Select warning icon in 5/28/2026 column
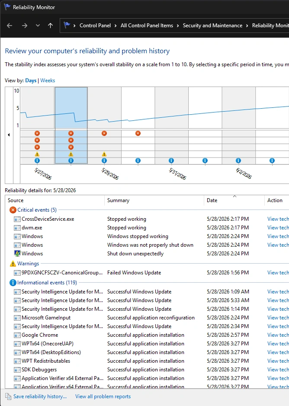Image resolution: width=289 pixels, height=406 pixels. (71, 154)
